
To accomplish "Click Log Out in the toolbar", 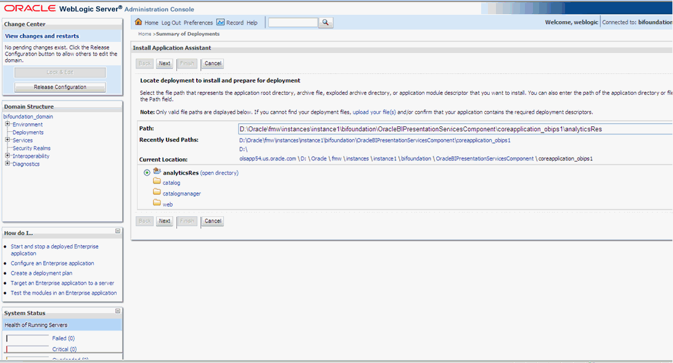I will [171, 23].
